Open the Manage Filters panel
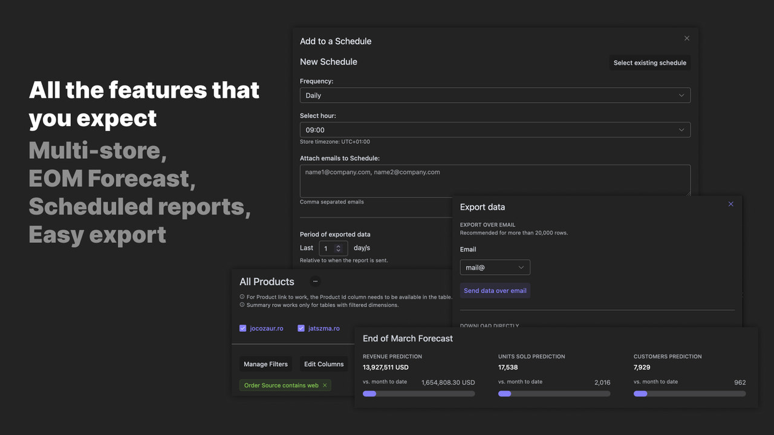The image size is (774, 435). [x=265, y=364]
